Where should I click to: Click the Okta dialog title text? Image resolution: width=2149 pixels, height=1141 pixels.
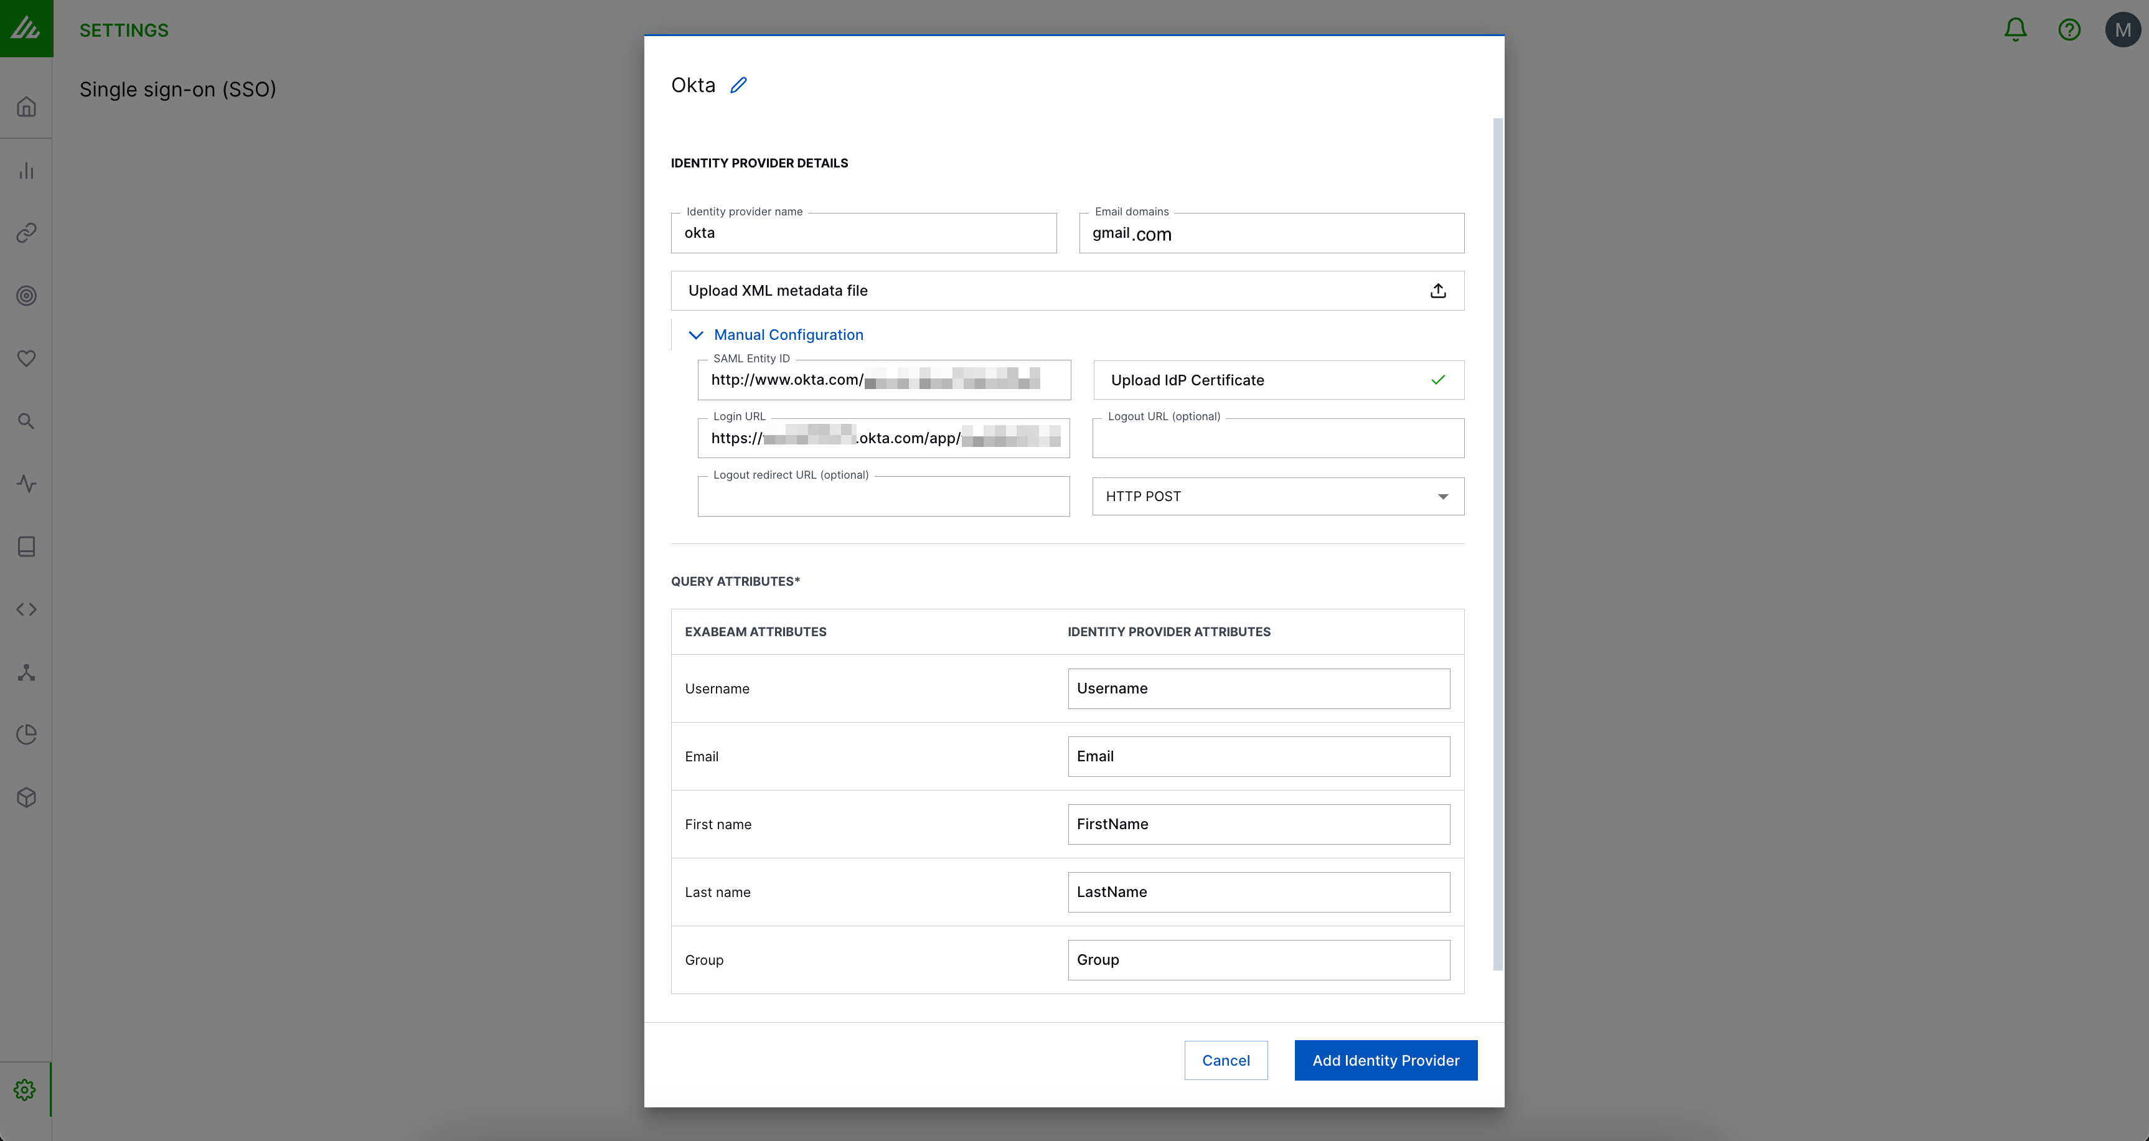click(694, 85)
